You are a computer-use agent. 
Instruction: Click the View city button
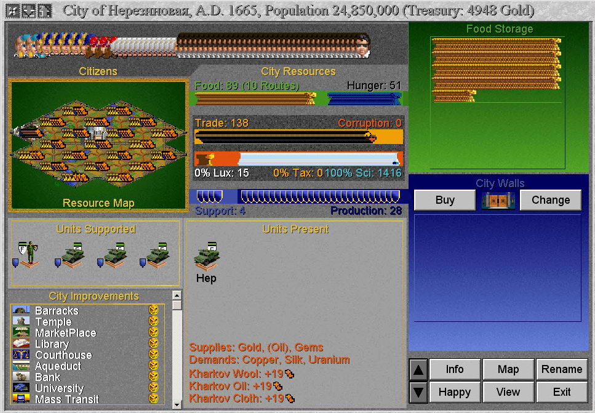pyautogui.click(x=508, y=392)
